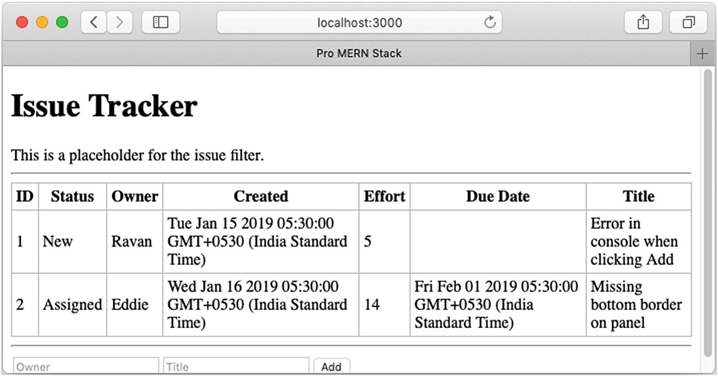Click the Safari back navigation arrow
The width and height of the screenshot is (718, 376).
tap(94, 23)
